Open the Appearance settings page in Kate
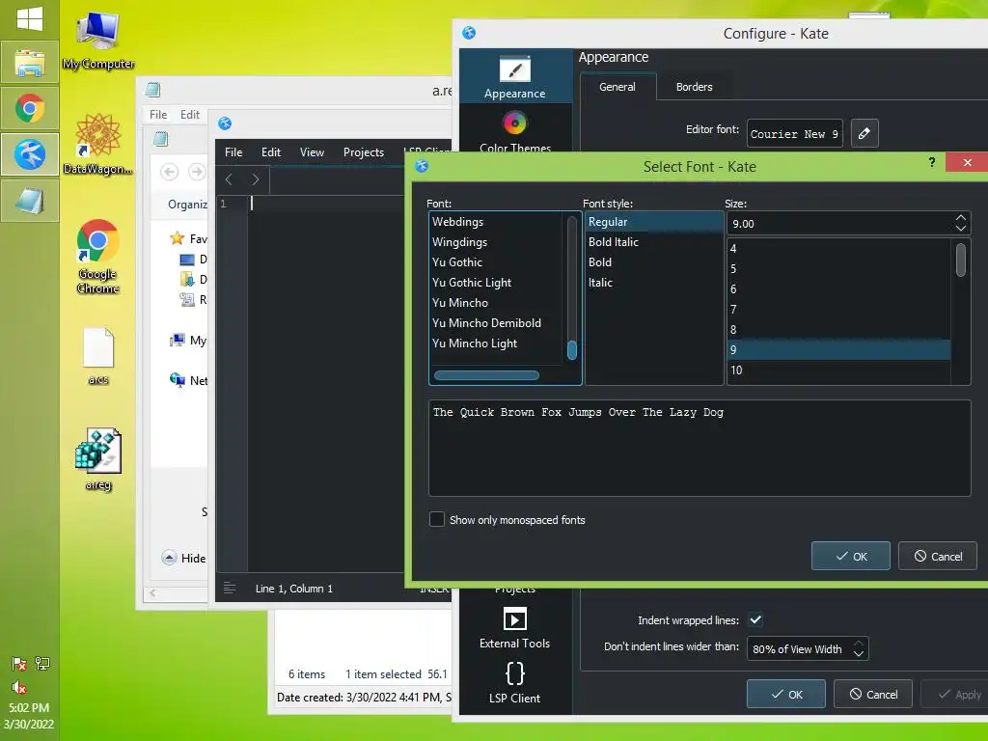The width and height of the screenshot is (988, 741). coord(515,77)
